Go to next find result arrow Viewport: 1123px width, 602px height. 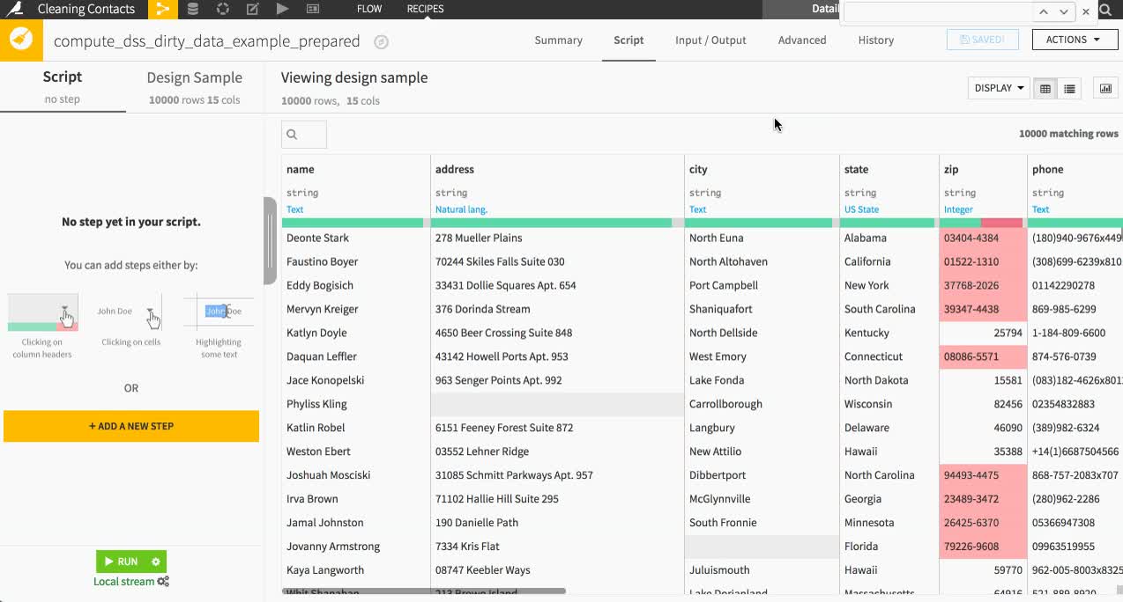(1064, 11)
